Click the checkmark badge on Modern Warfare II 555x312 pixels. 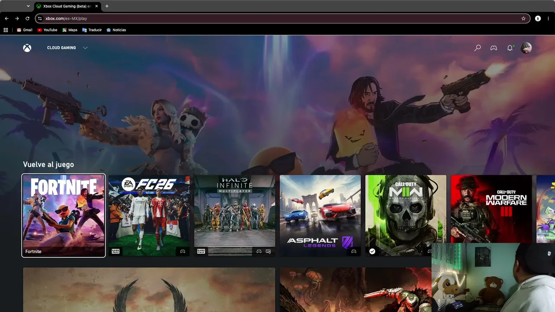click(372, 251)
